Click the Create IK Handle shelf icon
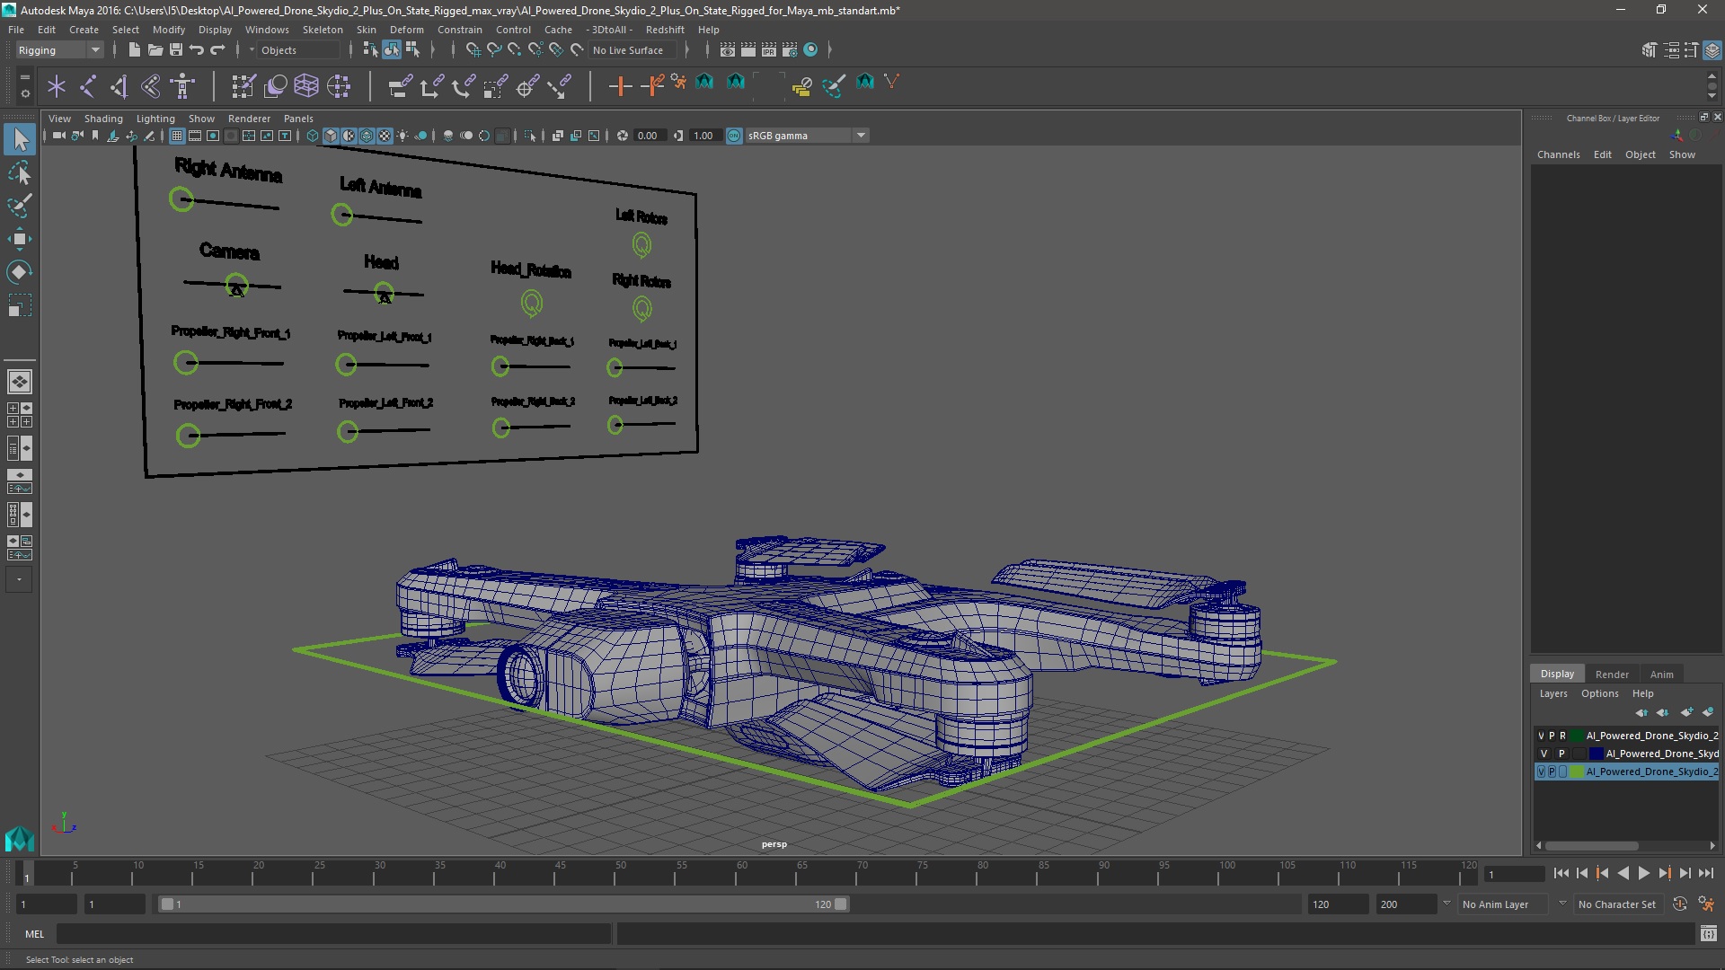This screenshot has width=1725, height=970. [119, 86]
